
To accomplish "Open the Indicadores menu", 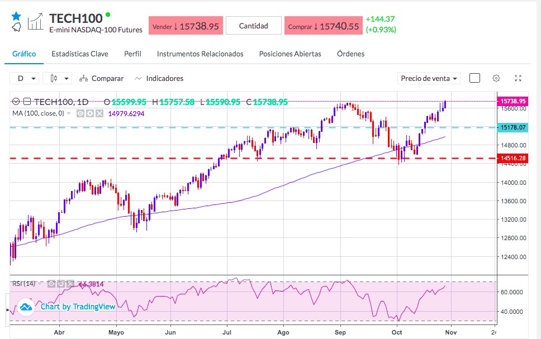I will 159,78.
